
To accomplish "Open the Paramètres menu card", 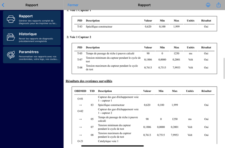I will click(x=32, y=55).
